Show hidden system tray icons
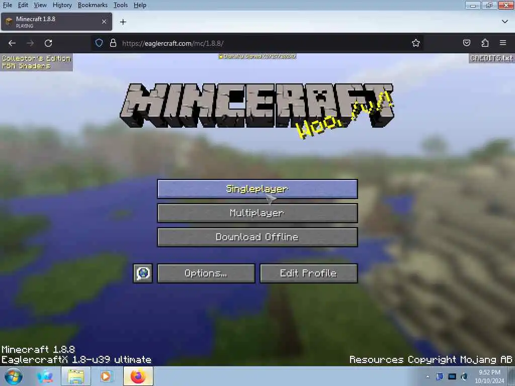 pos(427,376)
